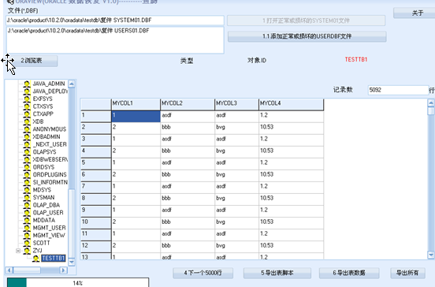Image resolution: width=435 pixels, height=287 pixels.
Task: Select the MGMT_VIEW tree node
Action: pyautogui.click(x=49, y=236)
